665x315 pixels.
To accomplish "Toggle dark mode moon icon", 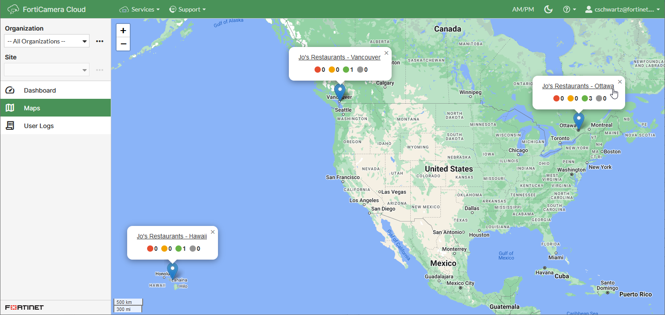I will point(548,9).
